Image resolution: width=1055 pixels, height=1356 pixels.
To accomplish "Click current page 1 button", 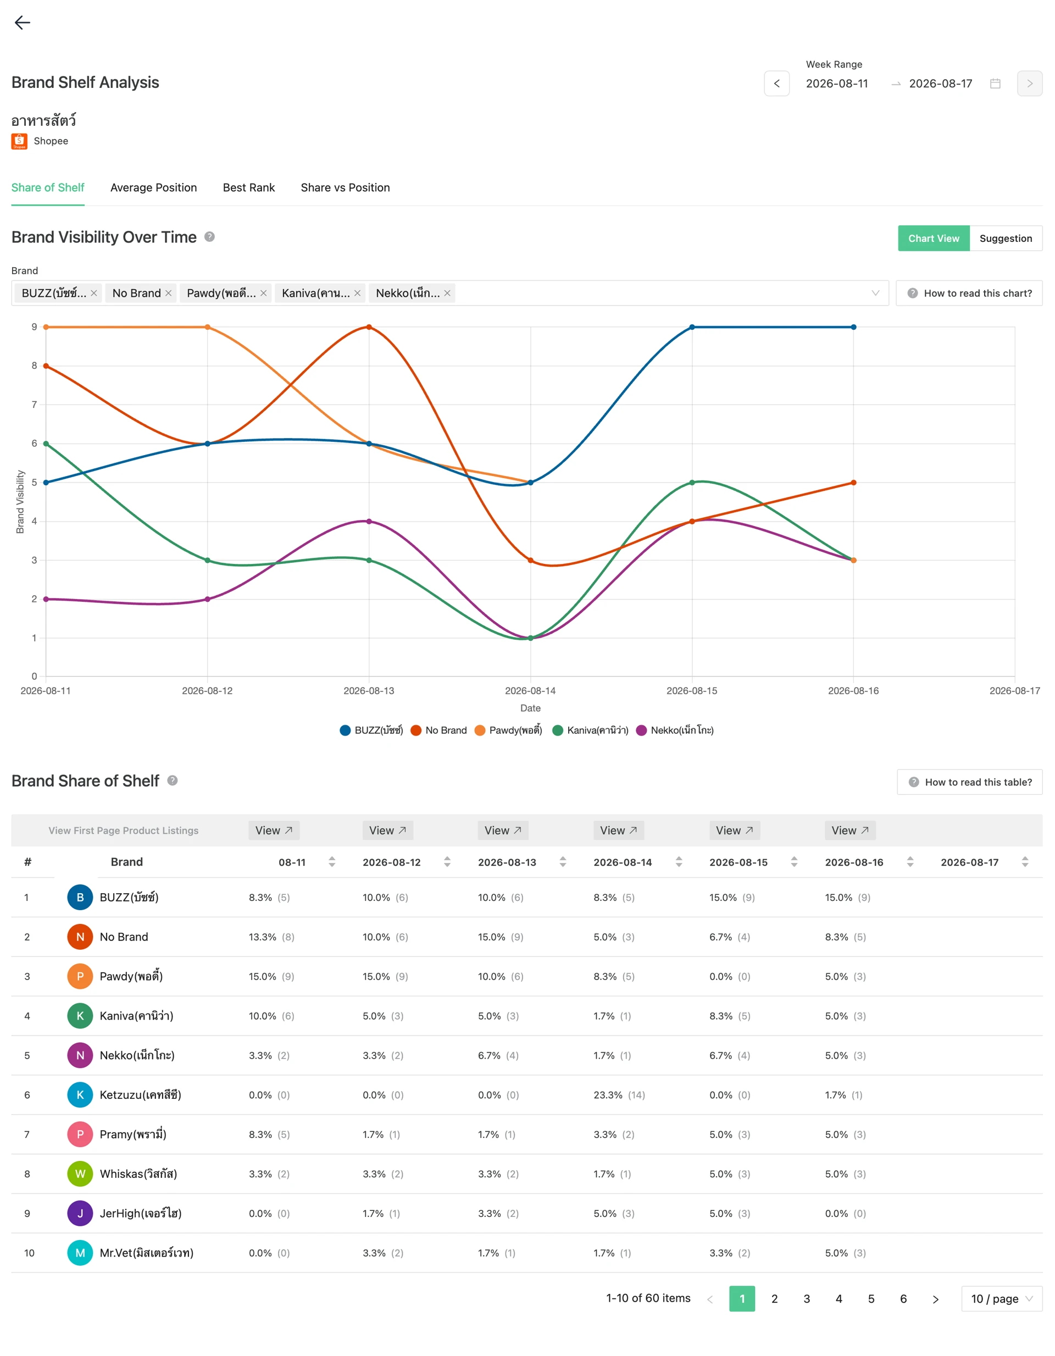I will [742, 1299].
